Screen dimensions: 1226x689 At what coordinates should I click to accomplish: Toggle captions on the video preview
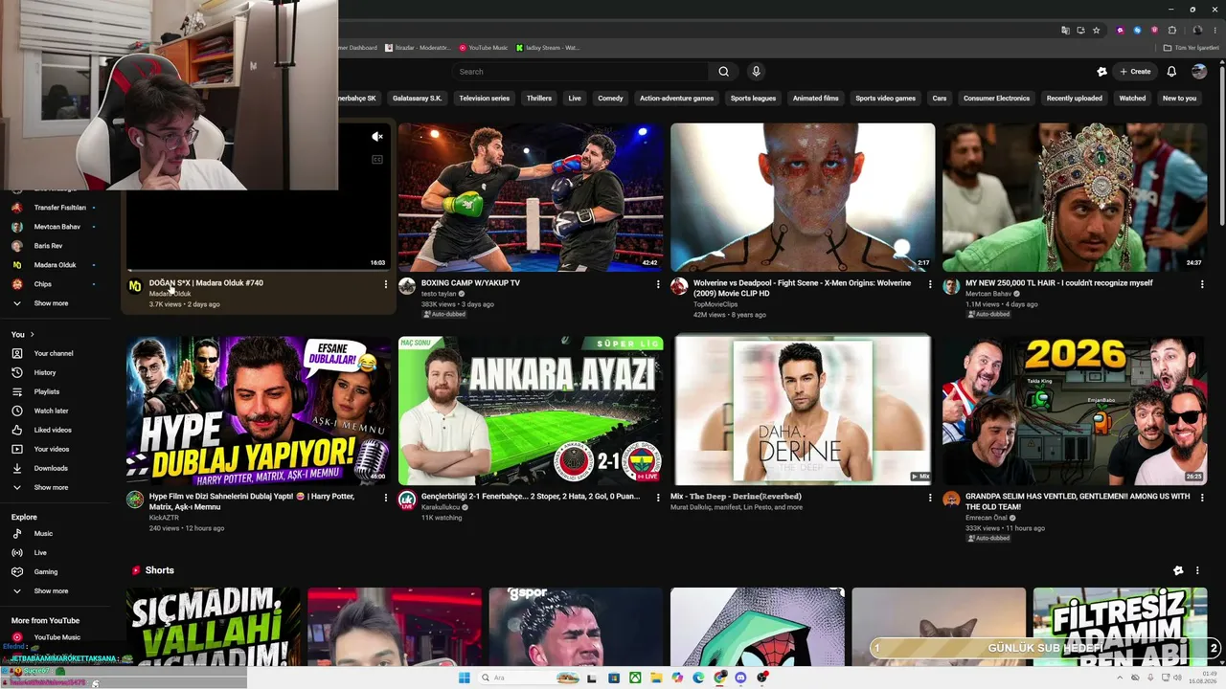pyautogui.click(x=377, y=160)
